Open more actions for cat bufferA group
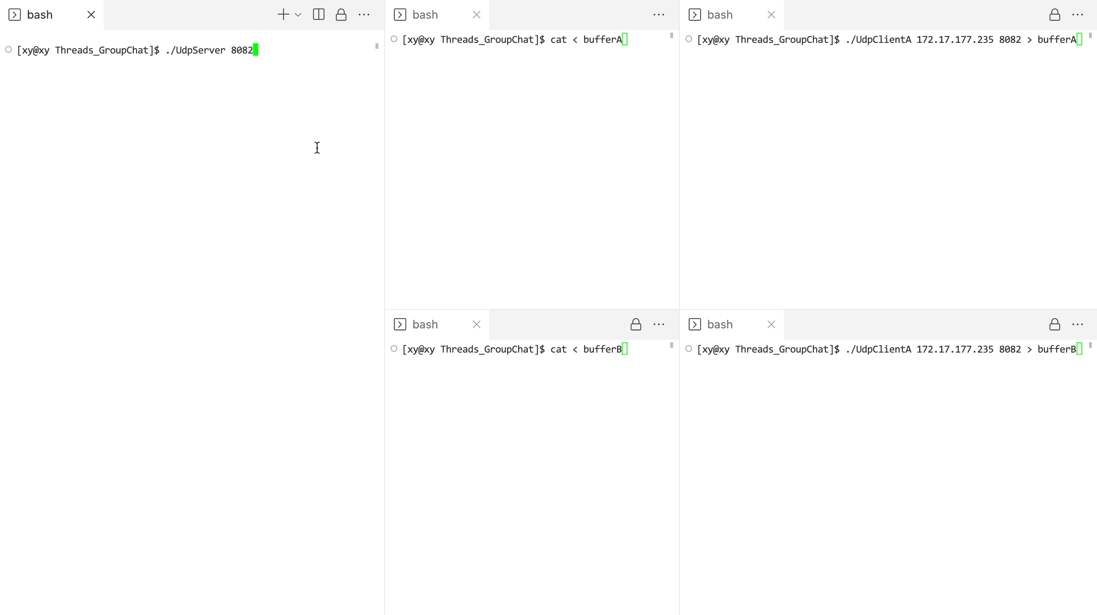Screen dimensions: 1097x615 (659, 15)
